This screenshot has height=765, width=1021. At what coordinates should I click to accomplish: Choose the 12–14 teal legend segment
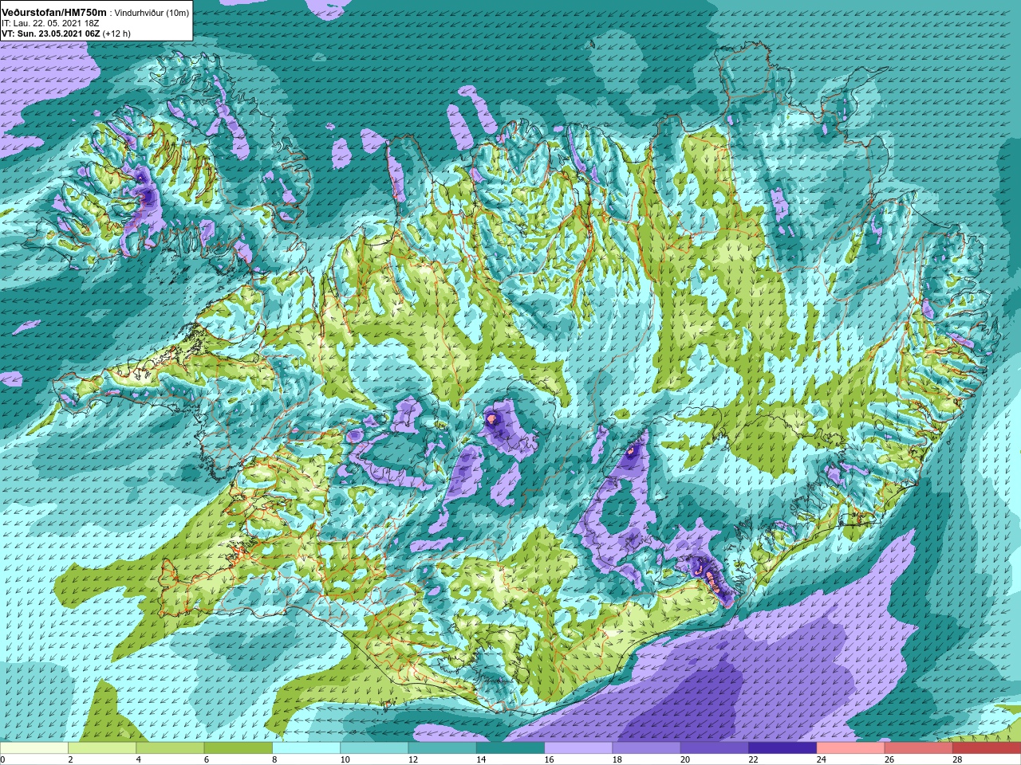(443, 748)
